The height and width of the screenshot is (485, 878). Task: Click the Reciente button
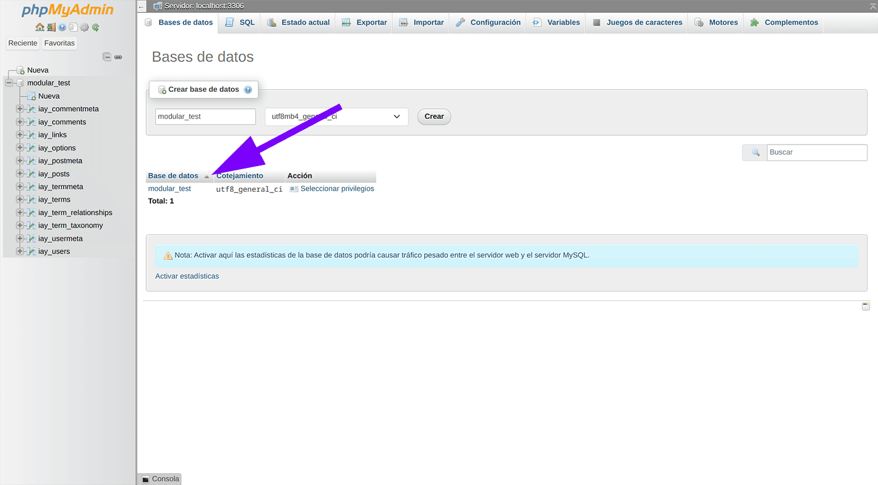click(23, 43)
